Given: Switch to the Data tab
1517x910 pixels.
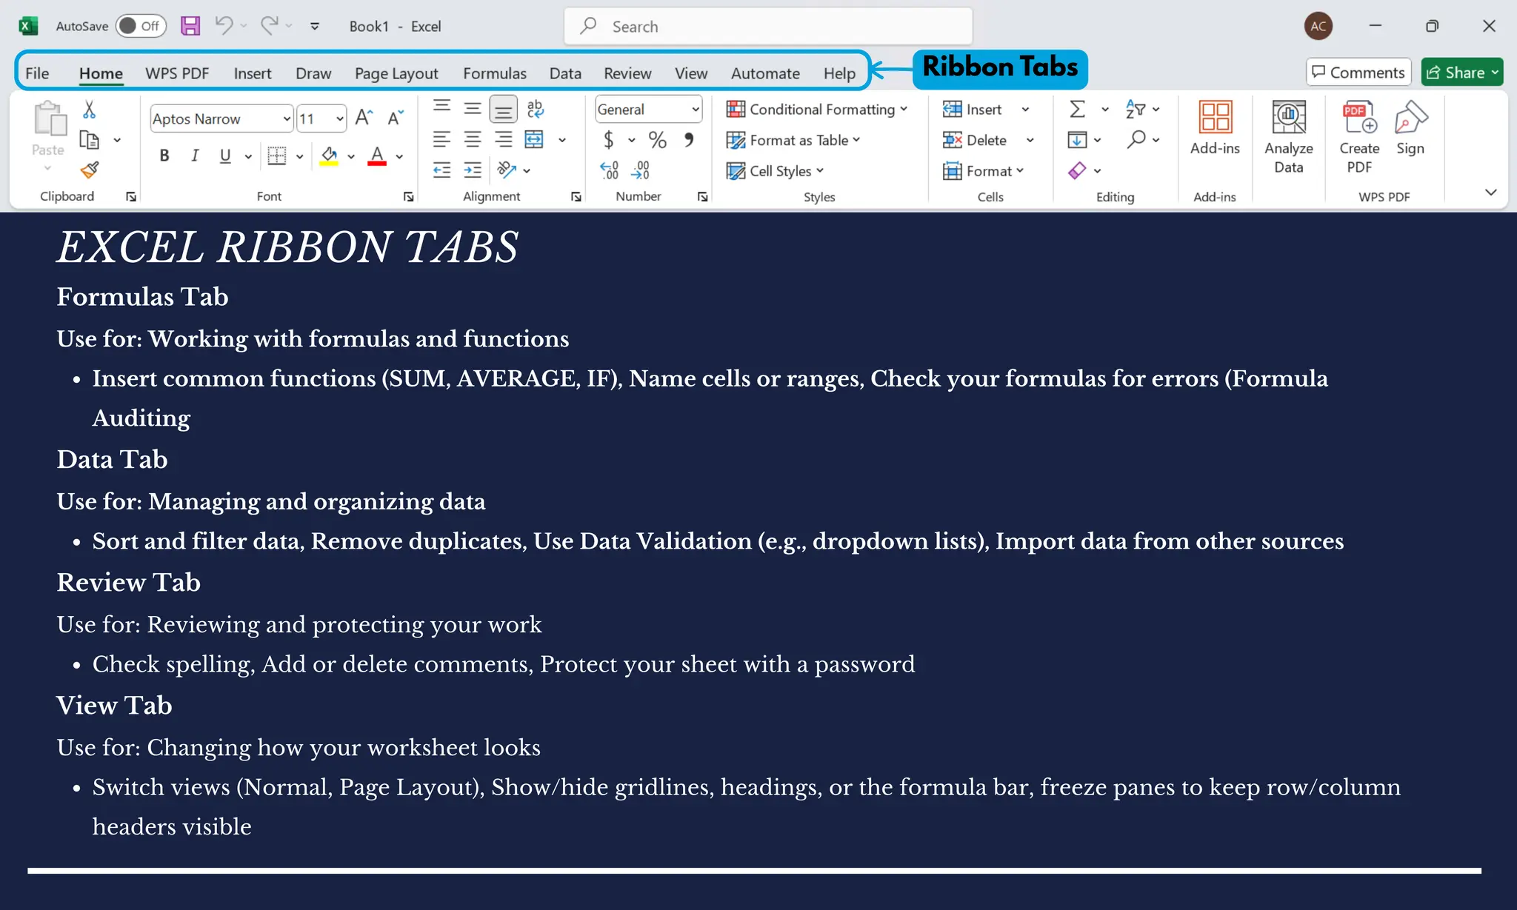Looking at the screenshot, I should coord(565,73).
